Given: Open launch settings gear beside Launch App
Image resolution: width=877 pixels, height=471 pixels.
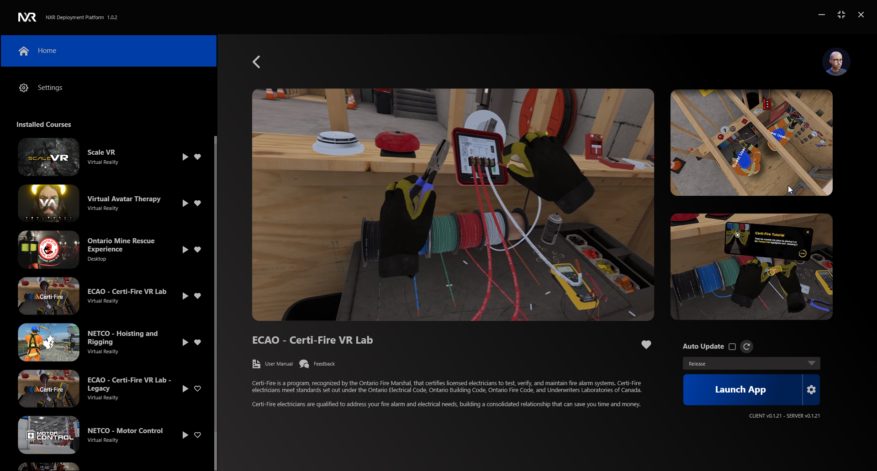Looking at the screenshot, I should (x=811, y=390).
